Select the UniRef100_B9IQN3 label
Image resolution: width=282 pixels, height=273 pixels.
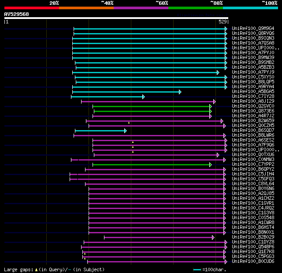pyautogui.click(x=253, y=38)
